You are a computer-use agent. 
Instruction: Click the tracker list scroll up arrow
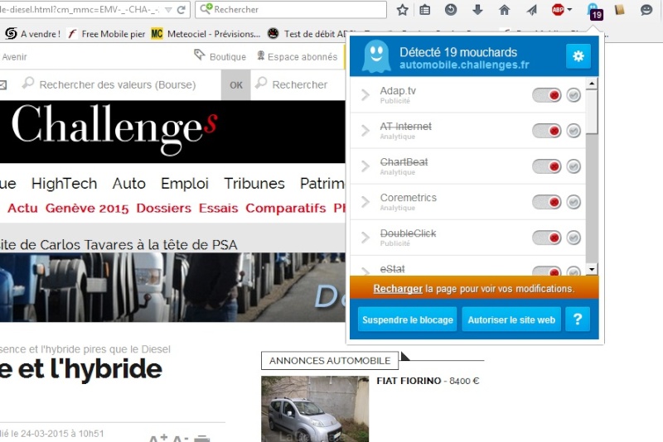[592, 84]
